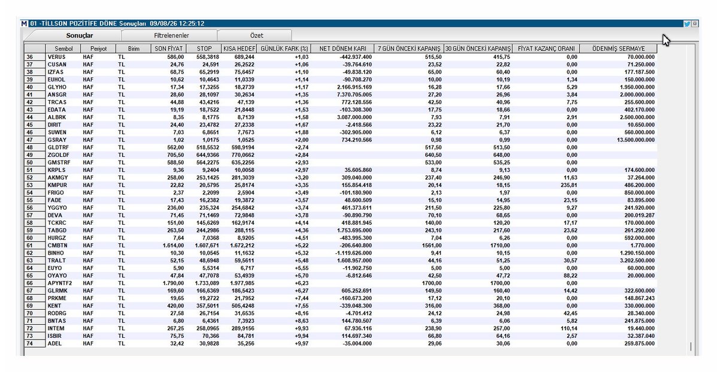Click the KISA HEDEF column header

240,49
